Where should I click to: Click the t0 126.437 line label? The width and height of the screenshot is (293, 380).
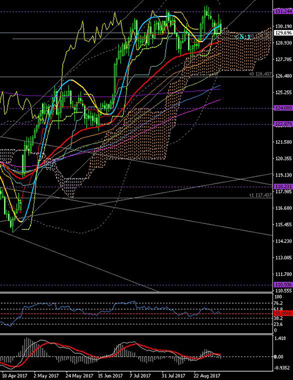point(261,74)
